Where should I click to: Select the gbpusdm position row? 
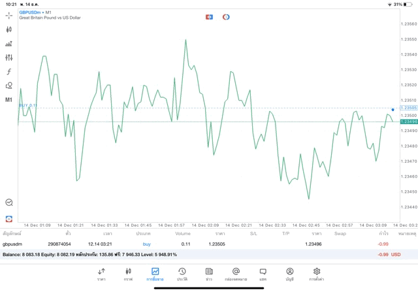(x=209, y=244)
